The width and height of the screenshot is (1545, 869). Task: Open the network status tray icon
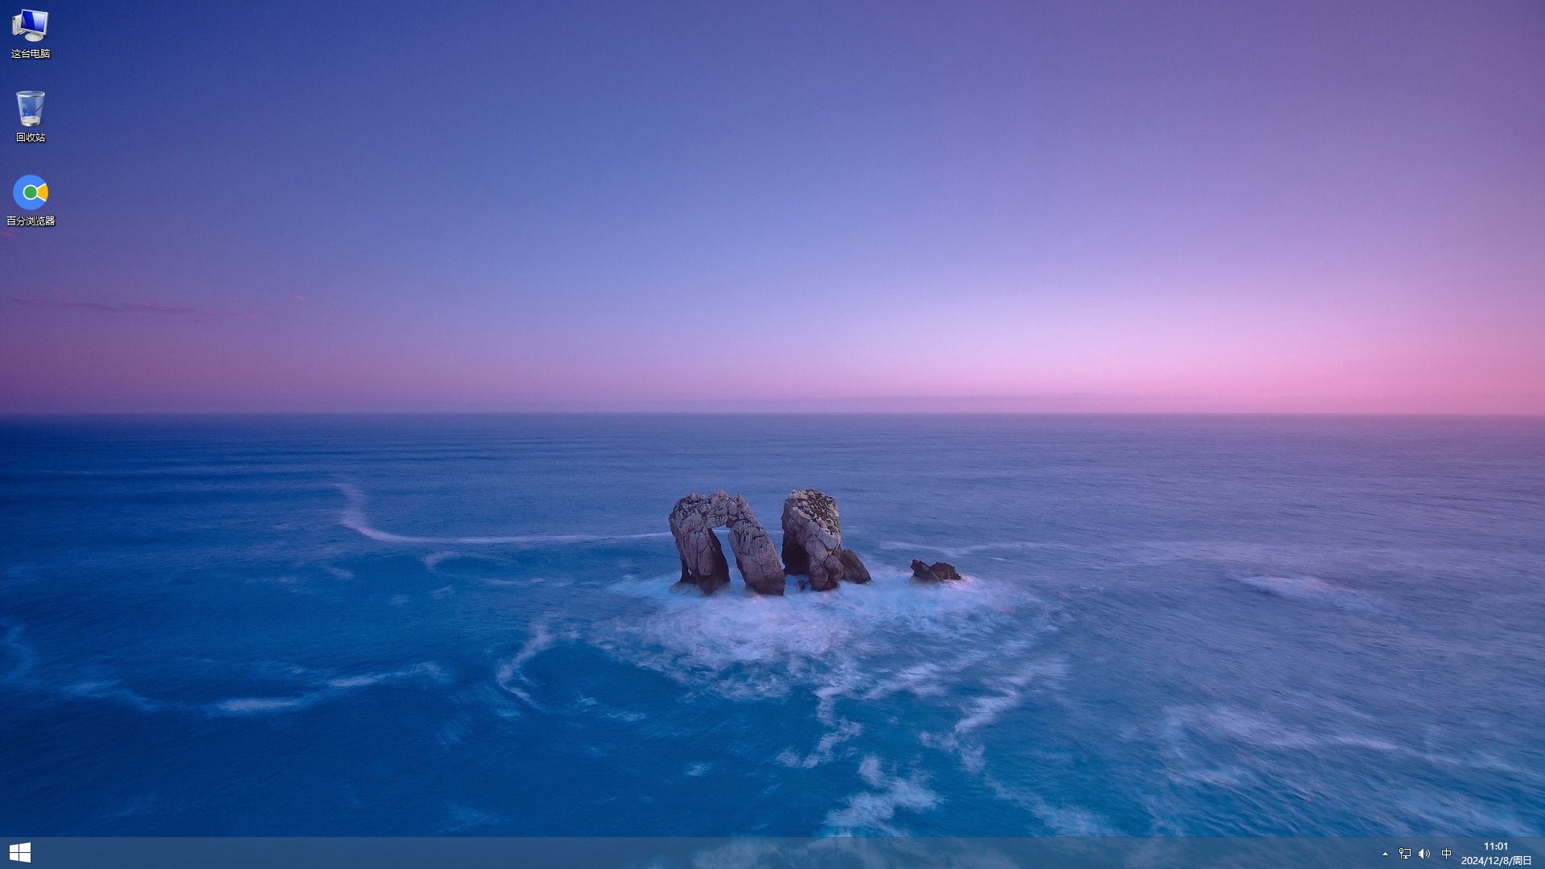pos(1404,854)
